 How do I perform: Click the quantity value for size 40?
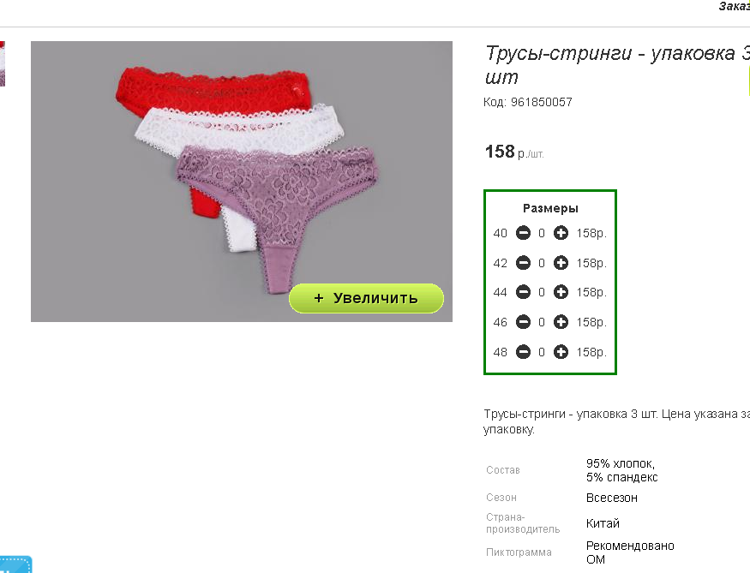pyautogui.click(x=542, y=233)
